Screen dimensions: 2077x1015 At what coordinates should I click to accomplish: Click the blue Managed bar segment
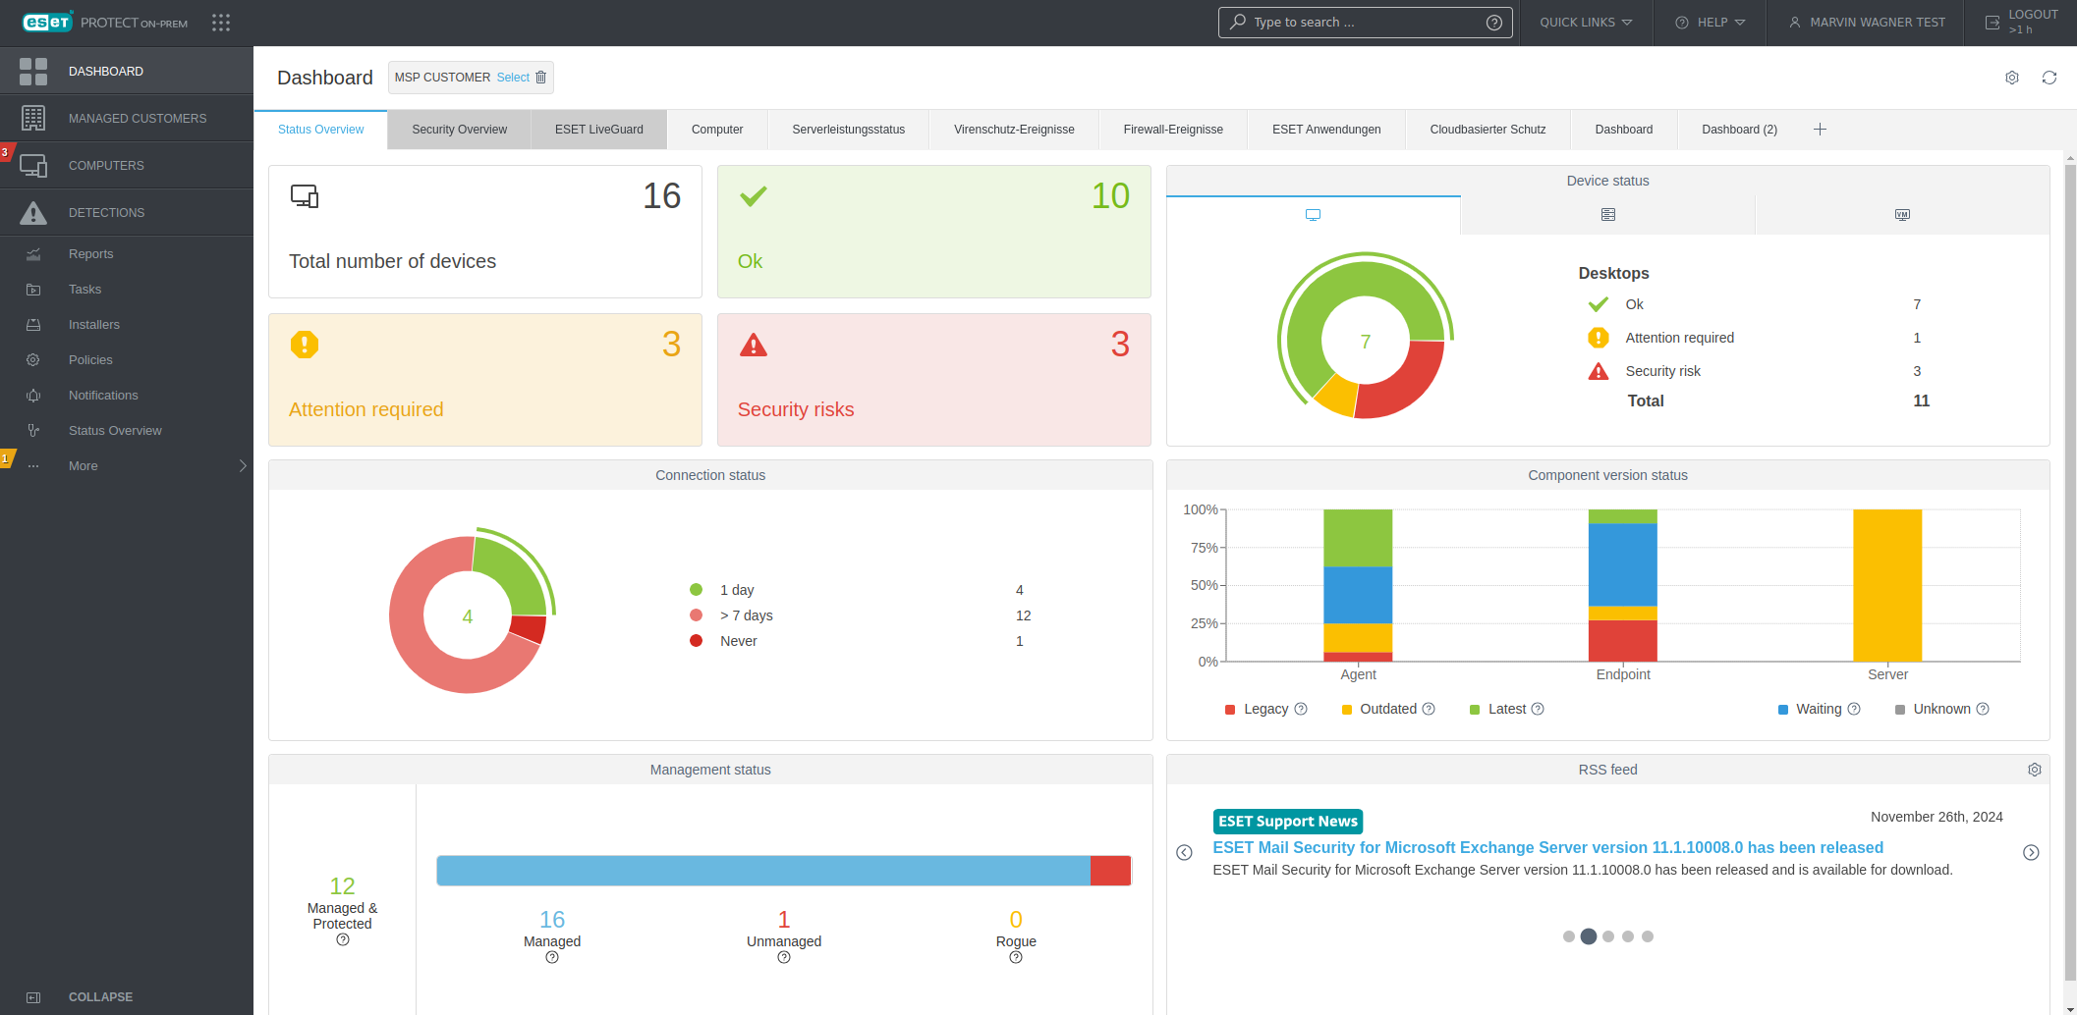(763, 871)
